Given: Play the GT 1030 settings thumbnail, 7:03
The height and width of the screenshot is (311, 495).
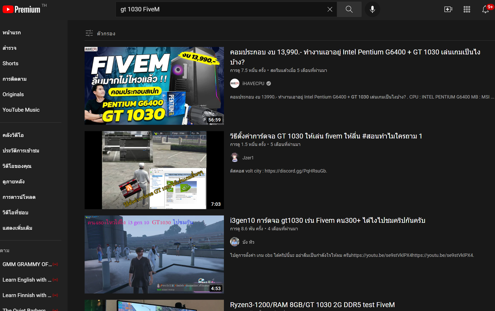Looking at the screenshot, I should 154,170.
